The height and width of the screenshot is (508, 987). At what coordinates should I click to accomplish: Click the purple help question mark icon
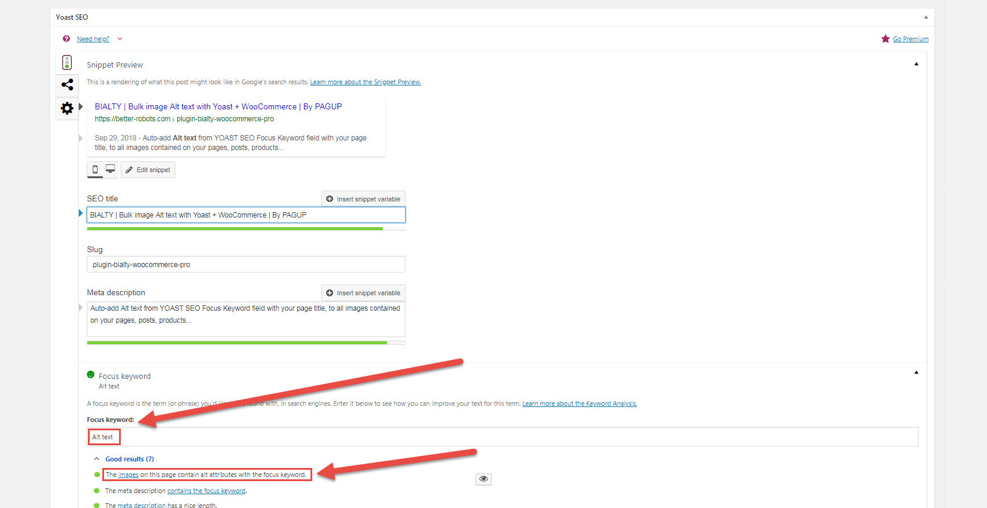tap(66, 39)
